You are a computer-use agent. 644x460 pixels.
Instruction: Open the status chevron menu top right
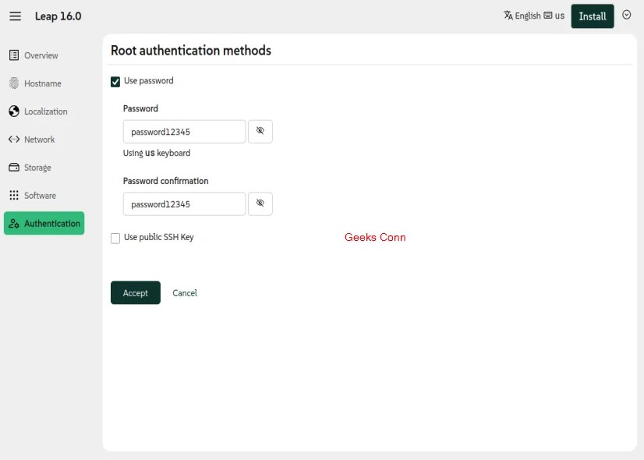[x=627, y=16]
